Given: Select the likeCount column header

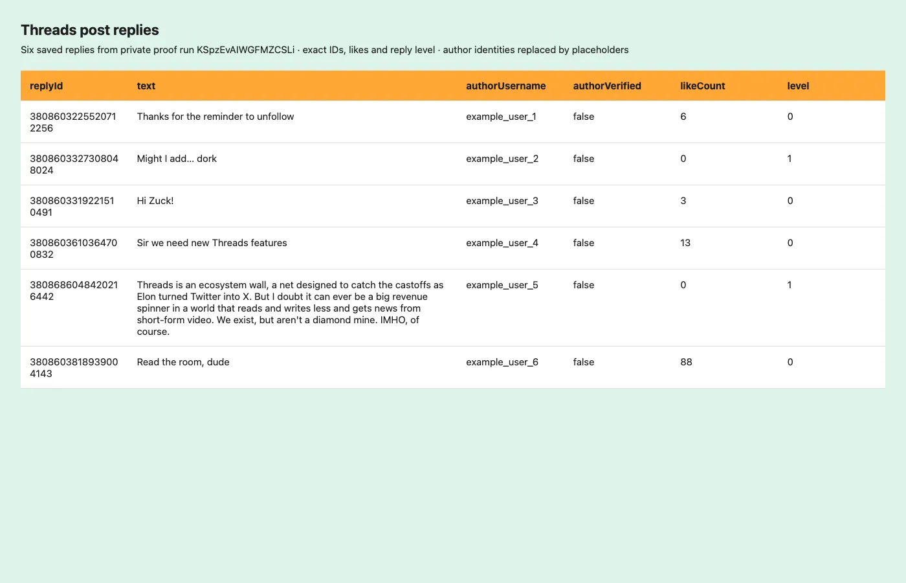Looking at the screenshot, I should tap(703, 86).
